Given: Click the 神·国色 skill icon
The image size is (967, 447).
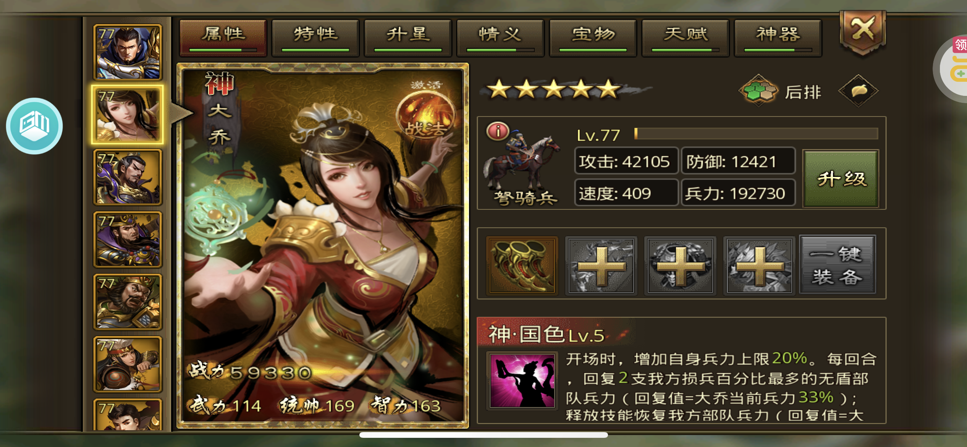Looking at the screenshot, I should click(x=522, y=381).
